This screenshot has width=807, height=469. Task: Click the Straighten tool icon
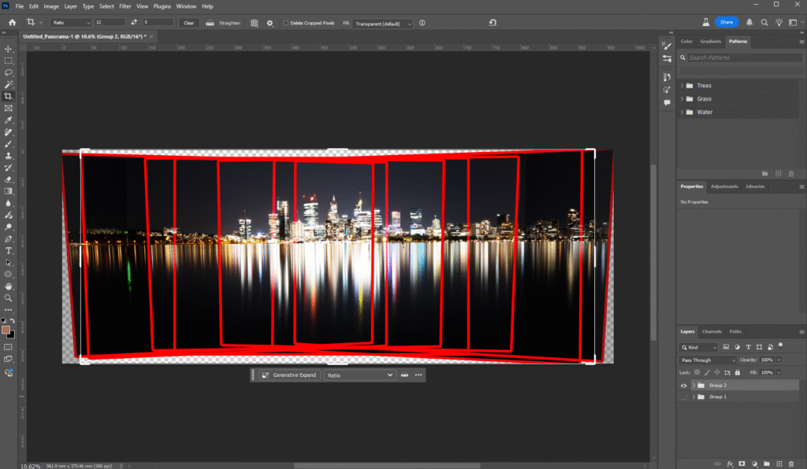click(x=210, y=23)
